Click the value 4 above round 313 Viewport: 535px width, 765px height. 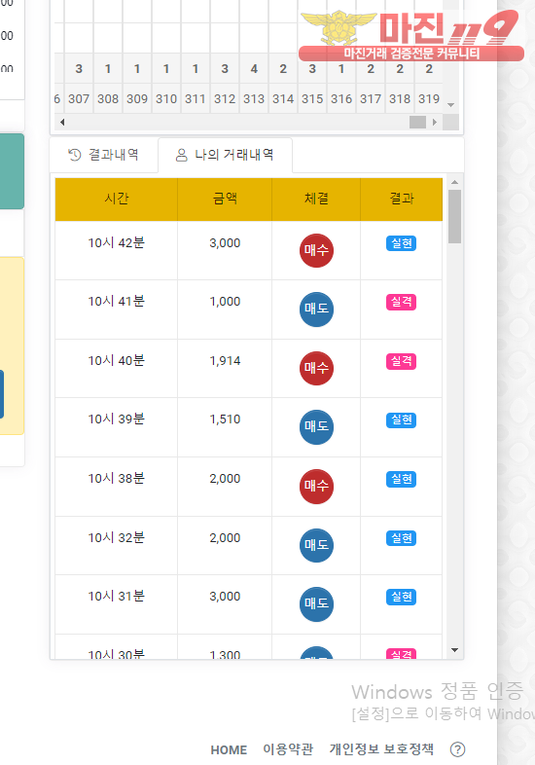coord(254,69)
